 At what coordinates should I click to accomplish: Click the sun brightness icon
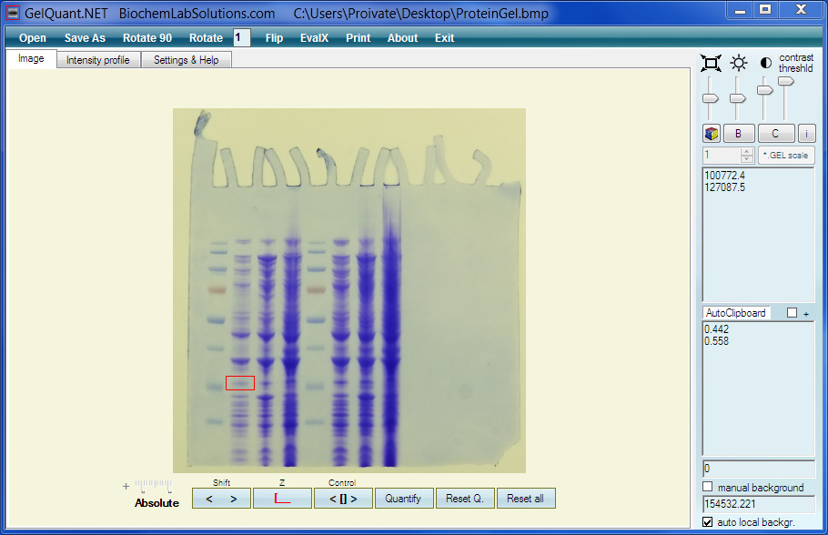click(x=738, y=63)
